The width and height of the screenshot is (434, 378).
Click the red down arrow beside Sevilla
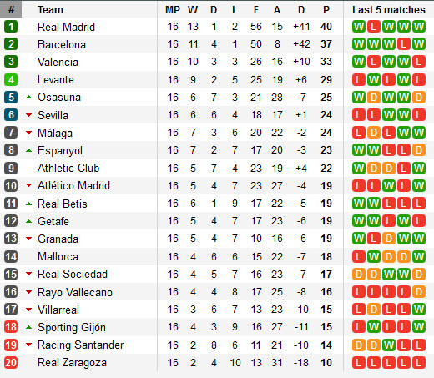pos(28,115)
